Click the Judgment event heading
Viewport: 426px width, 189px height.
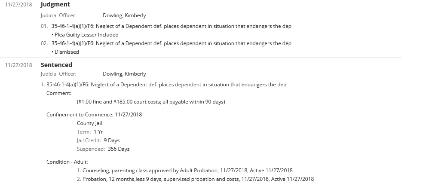pyautogui.click(x=55, y=4)
